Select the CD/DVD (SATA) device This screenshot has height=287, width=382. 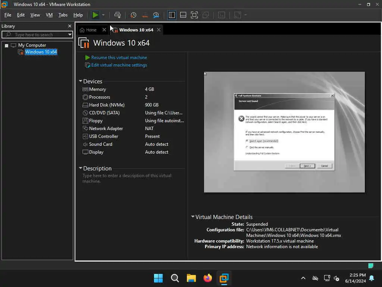click(133, 113)
